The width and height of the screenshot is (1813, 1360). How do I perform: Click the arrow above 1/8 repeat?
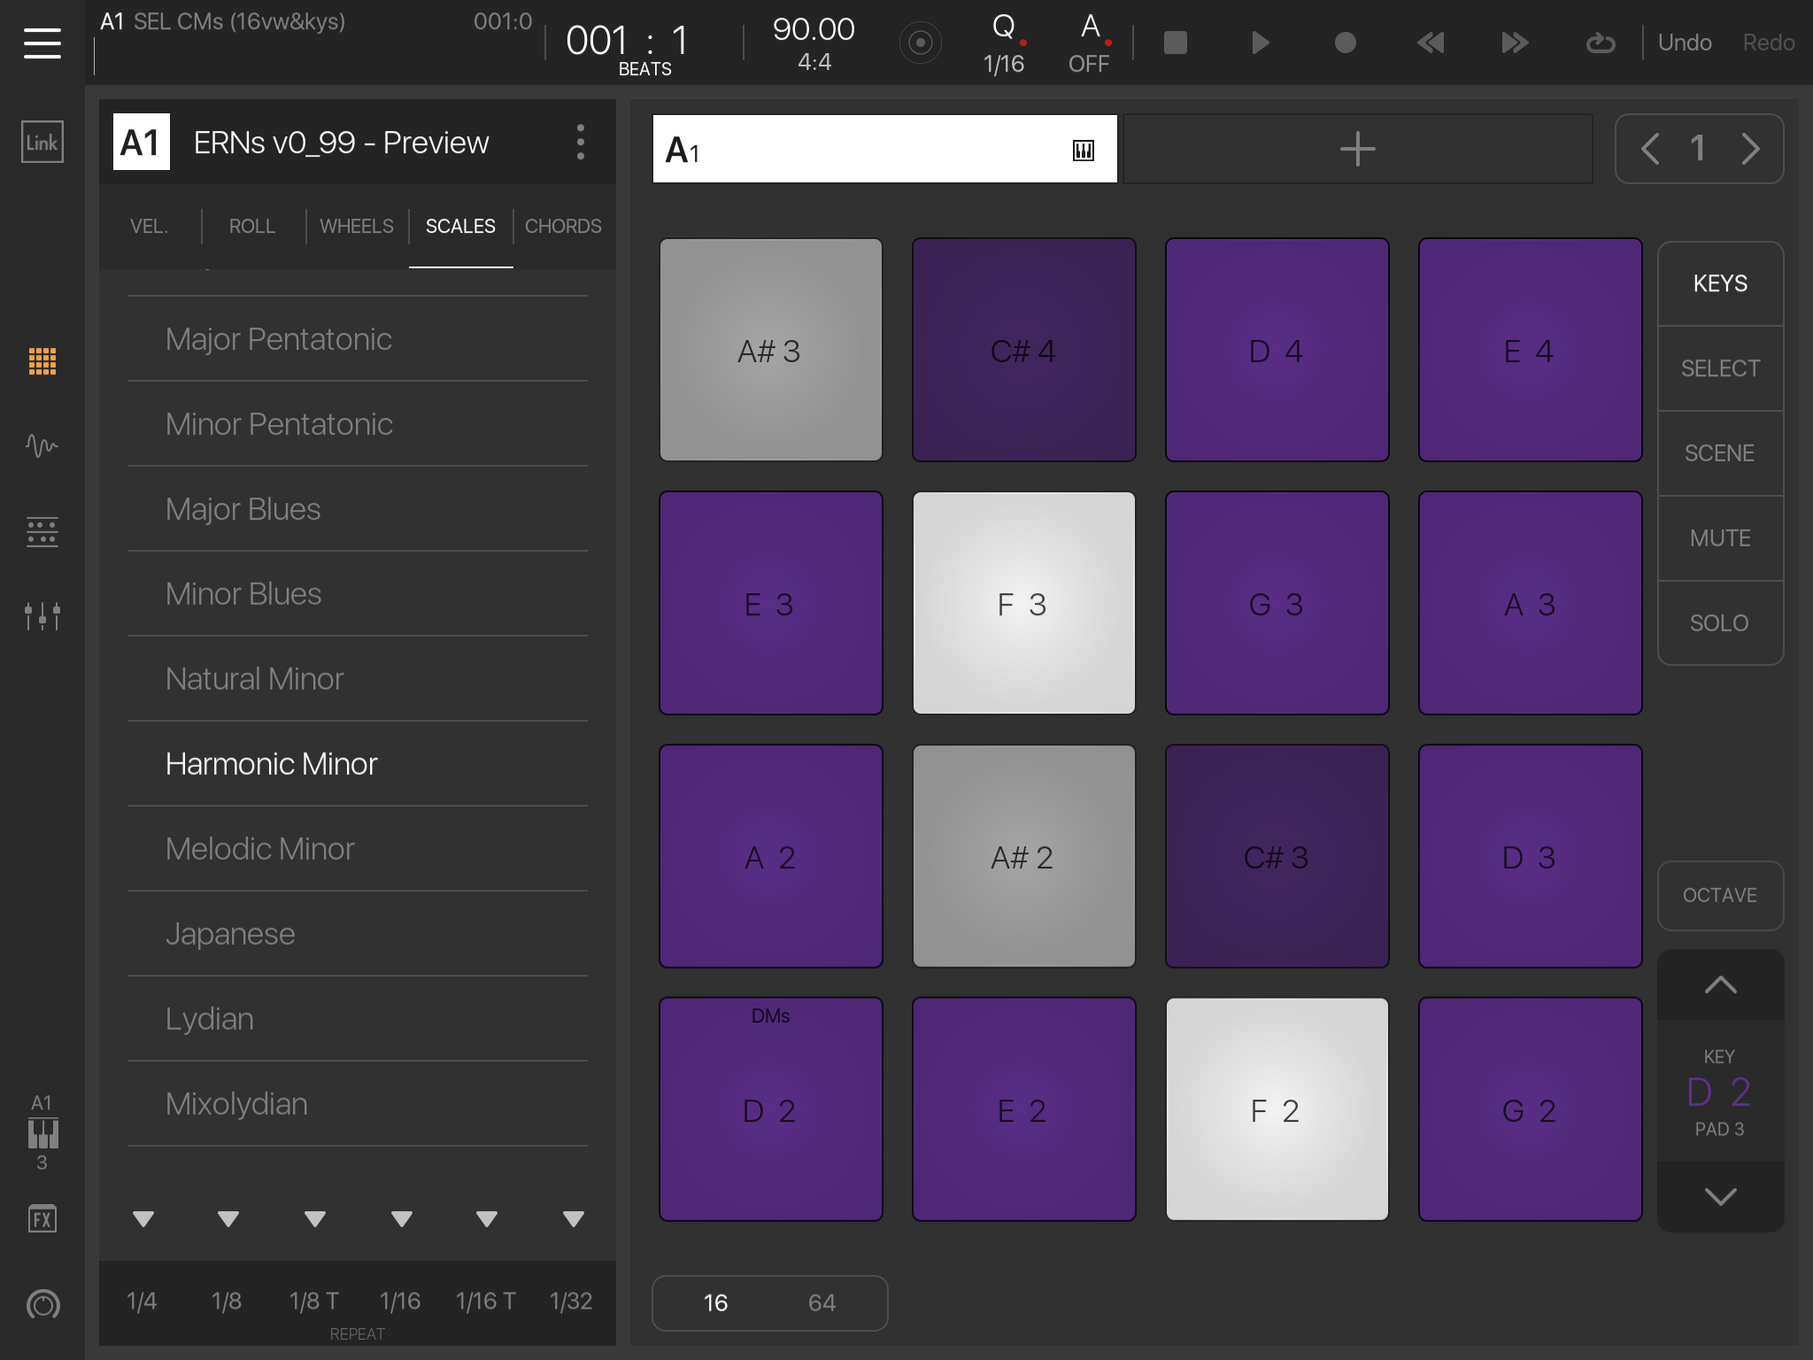(x=228, y=1219)
